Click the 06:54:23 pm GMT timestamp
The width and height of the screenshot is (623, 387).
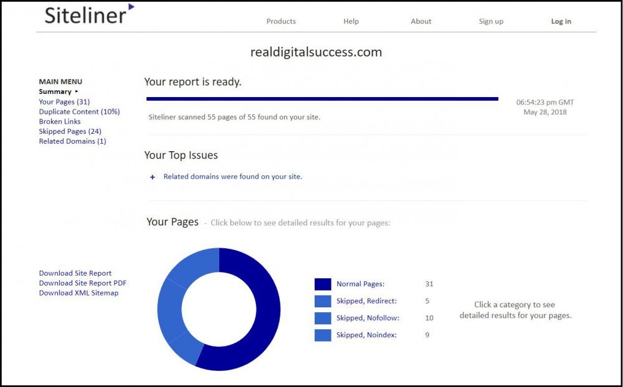point(545,103)
